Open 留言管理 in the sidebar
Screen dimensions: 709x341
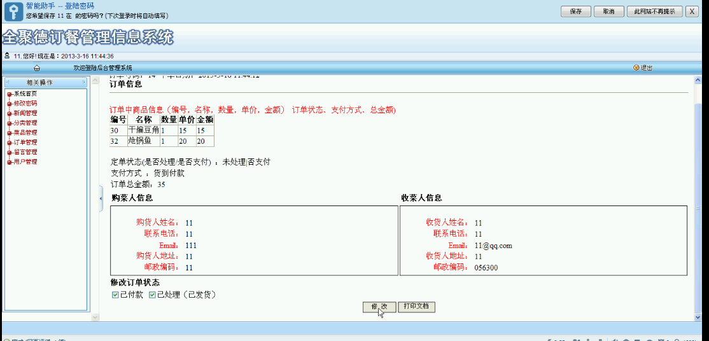point(25,152)
